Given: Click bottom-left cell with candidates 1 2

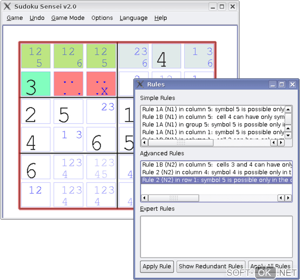Looking at the screenshot, I should [x=36, y=195].
